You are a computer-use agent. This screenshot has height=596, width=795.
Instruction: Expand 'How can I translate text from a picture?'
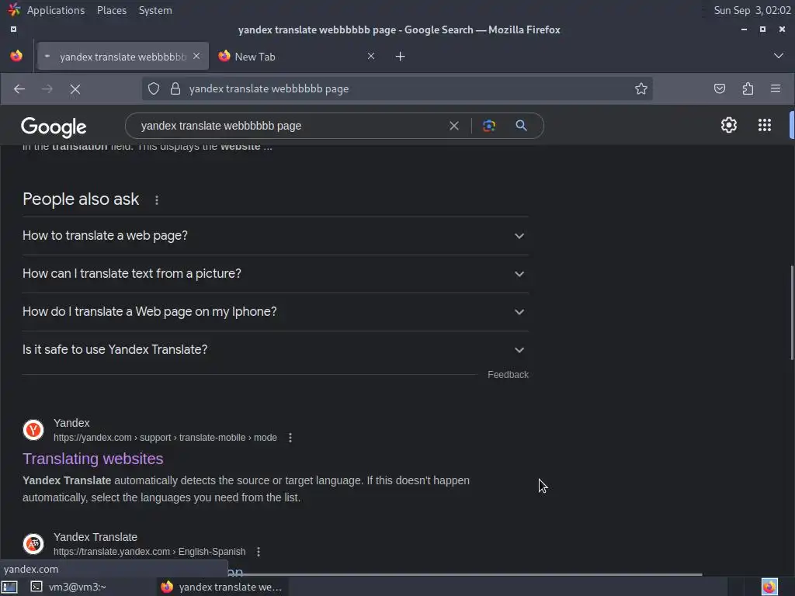coord(276,274)
